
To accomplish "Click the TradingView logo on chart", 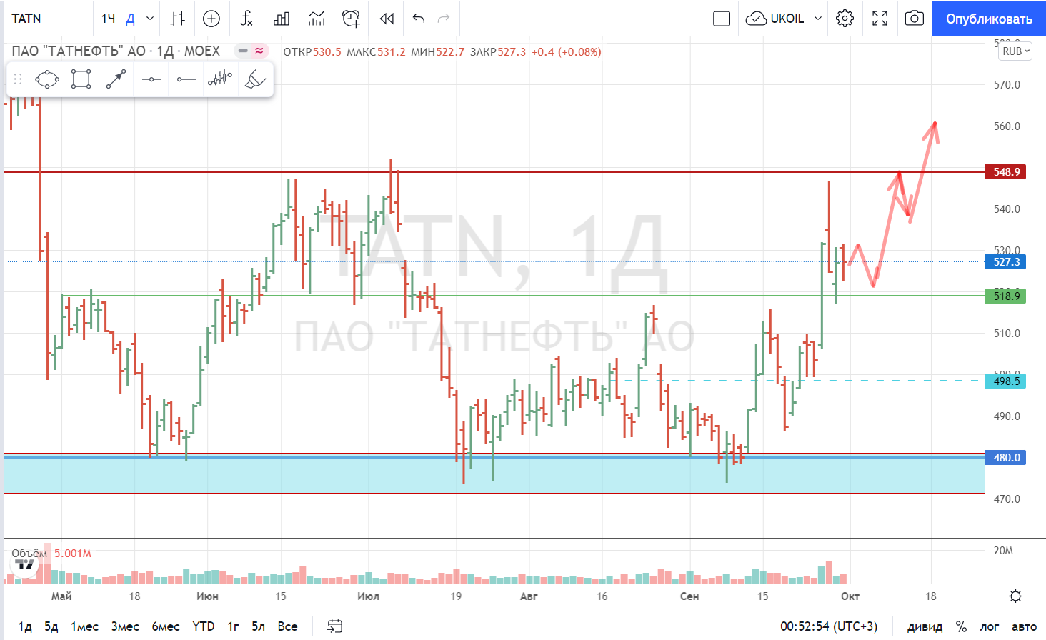I will (x=24, y=566).
